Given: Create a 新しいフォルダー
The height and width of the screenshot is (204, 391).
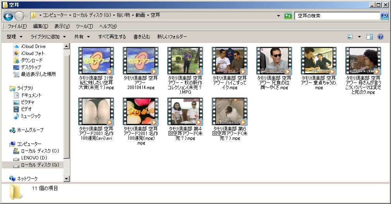Looking at the screenshot, I should 172,37.
